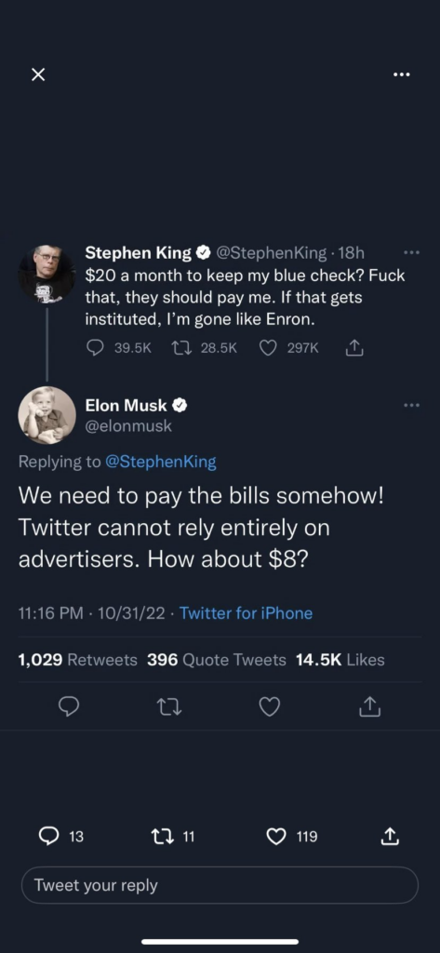This screenshot has width=440, height=953.
Task: Reply to Stephen King's tweet with 39.5K replies
Action: coord(118,348)
